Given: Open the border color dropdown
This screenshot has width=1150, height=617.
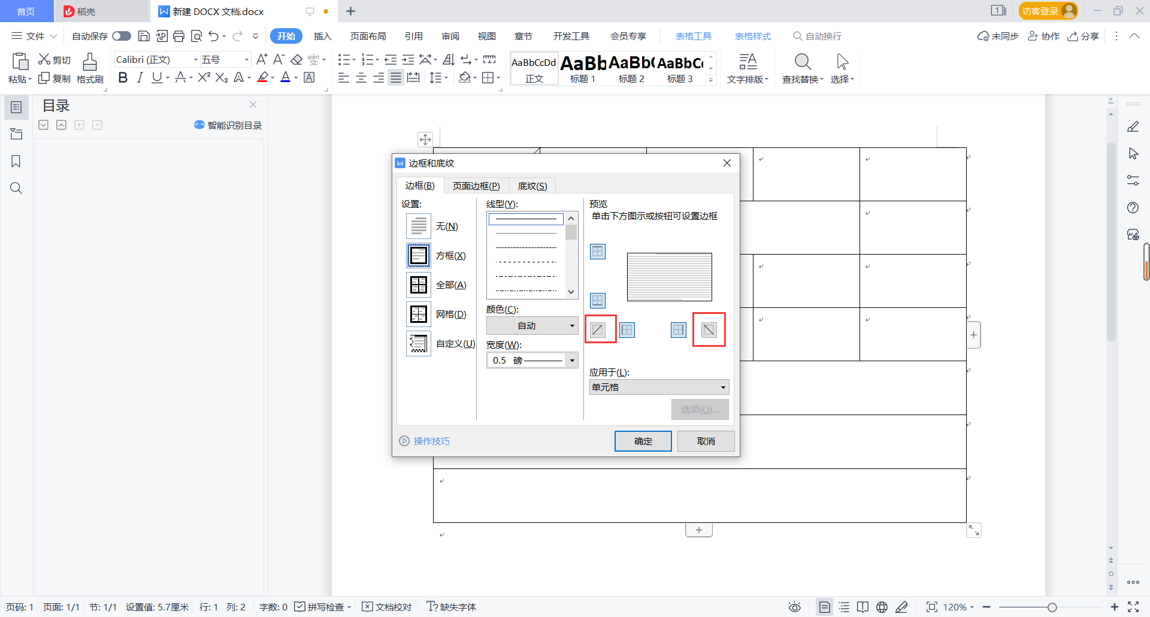Looking at the screenshot, I should [532, 326].
